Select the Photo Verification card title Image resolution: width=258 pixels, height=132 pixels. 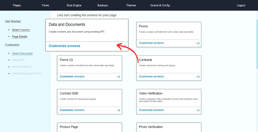(x=151, y=127)
